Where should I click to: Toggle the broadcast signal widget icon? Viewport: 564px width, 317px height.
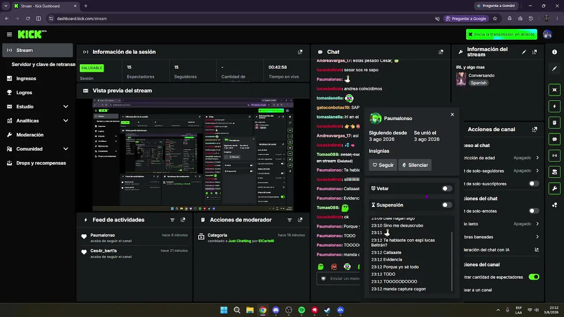tap(554, 155)
